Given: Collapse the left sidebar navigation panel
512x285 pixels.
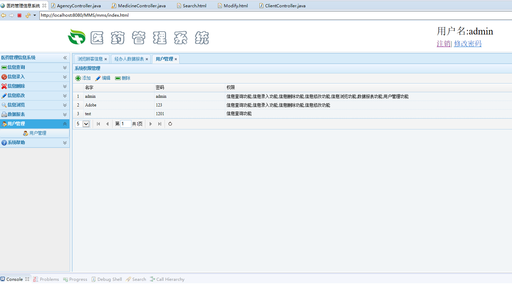Looking at the screenshot, I should click(65, 58).
